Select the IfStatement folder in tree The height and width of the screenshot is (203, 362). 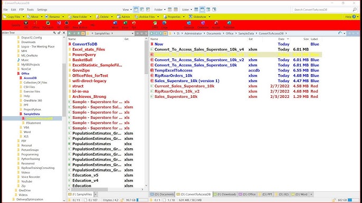click(x=33, y=123)
